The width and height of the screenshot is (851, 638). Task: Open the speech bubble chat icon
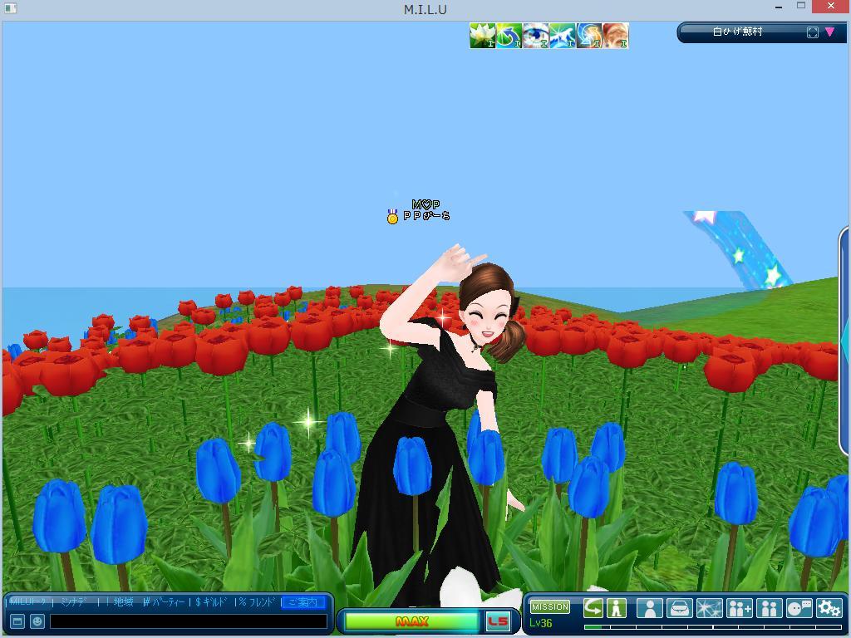pos(799,608)
